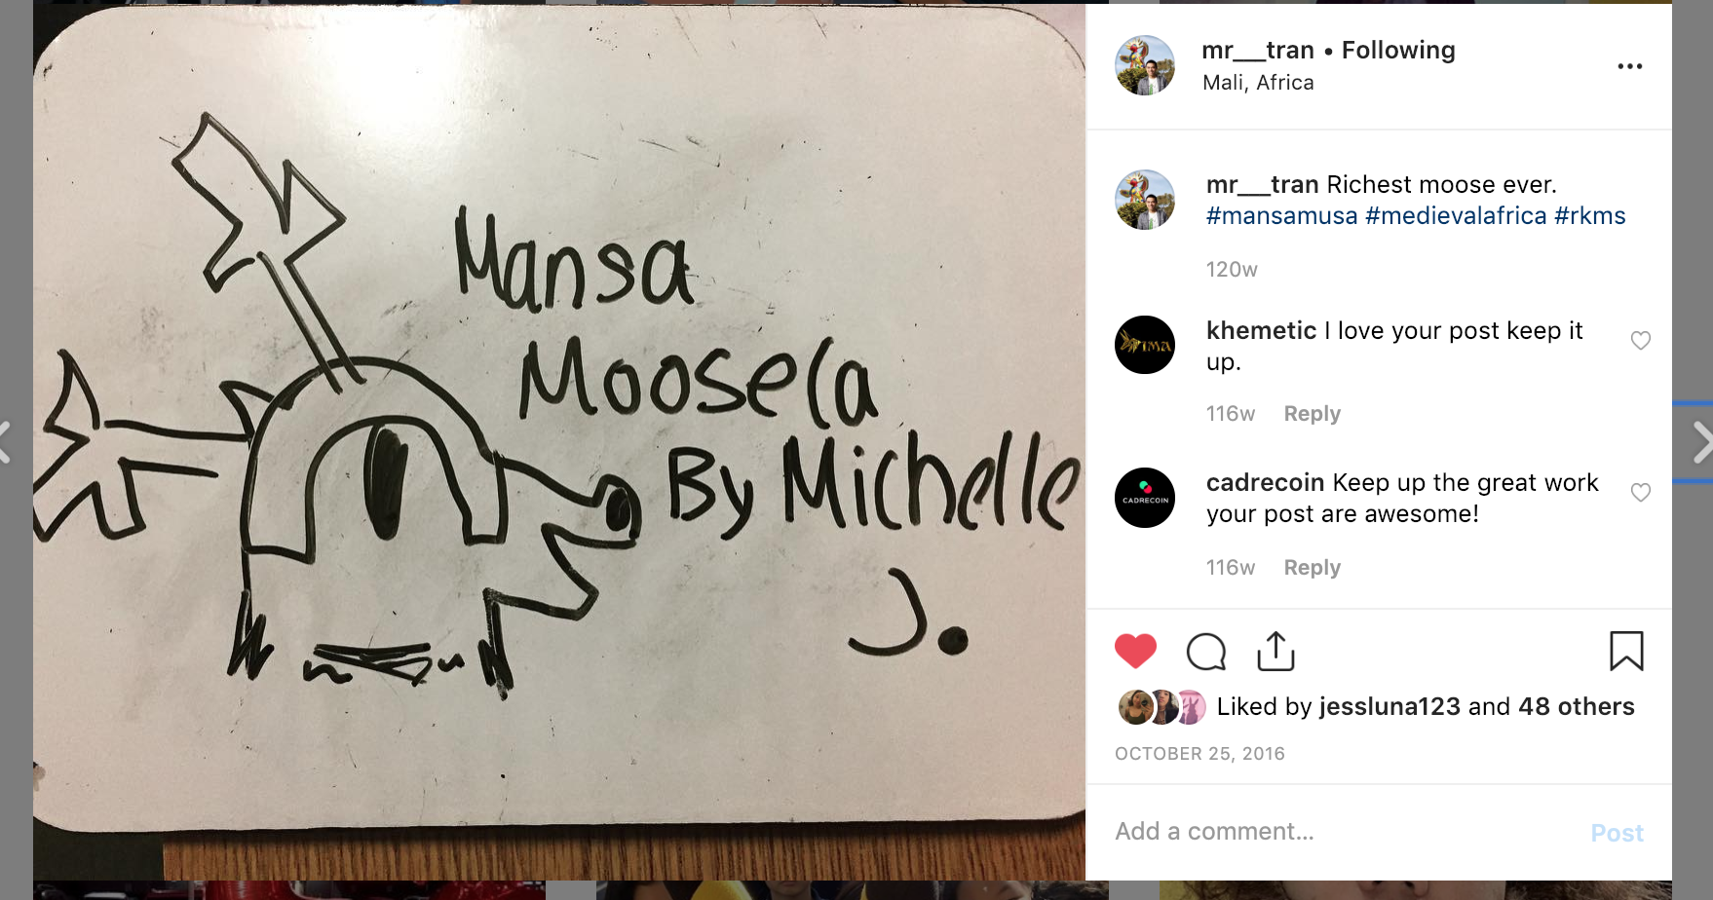The image size is (1713, 900).
Task: Open the #mansamusa hashtag
Action: tap(1281, 215)
